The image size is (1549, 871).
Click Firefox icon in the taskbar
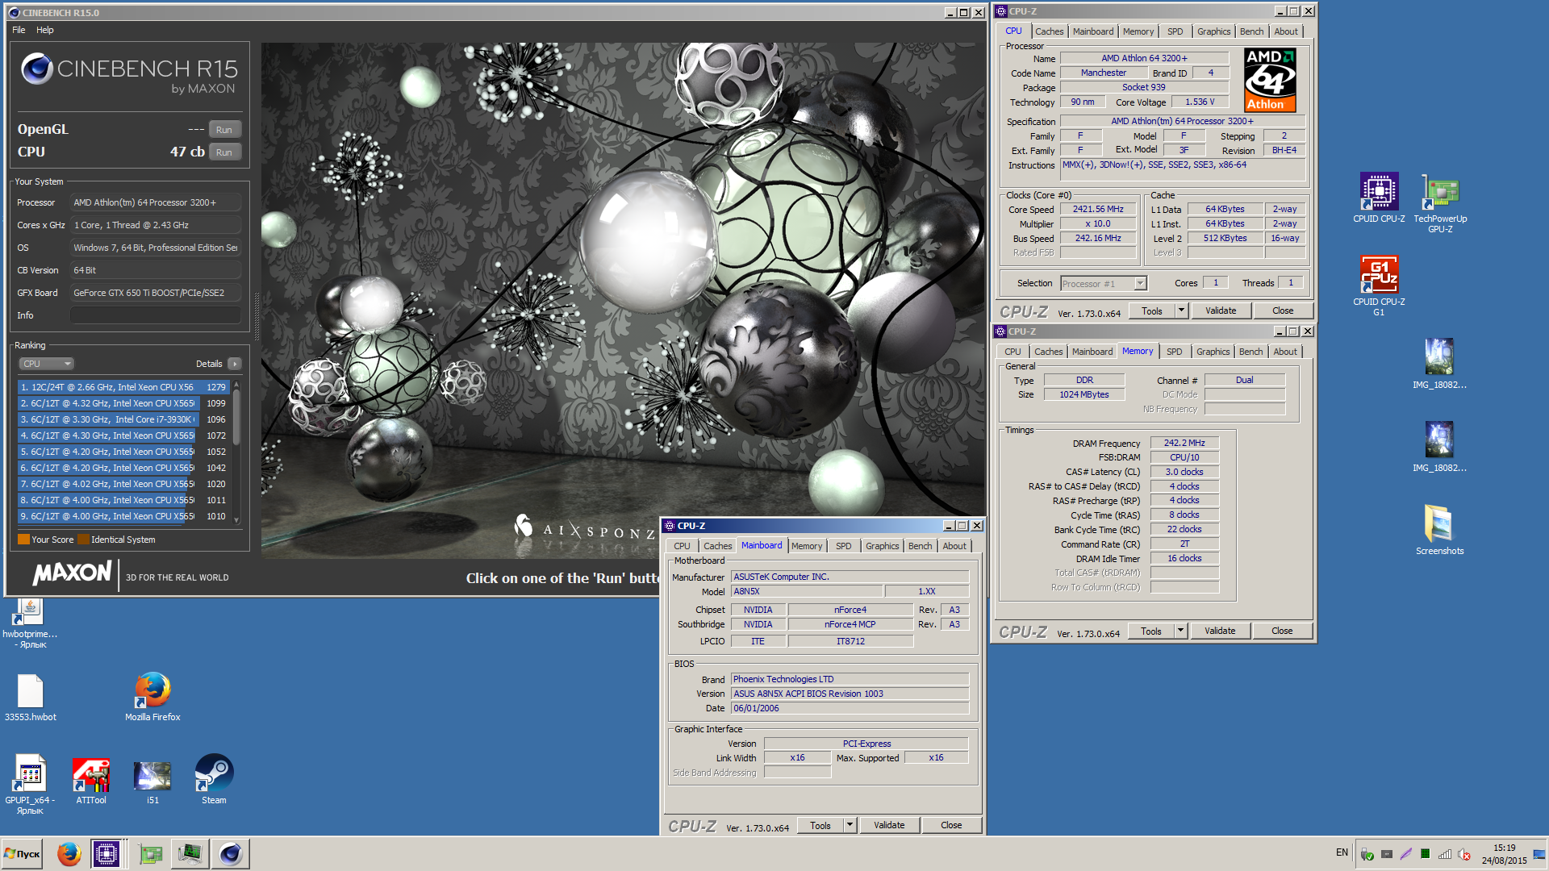click(69, 853)
